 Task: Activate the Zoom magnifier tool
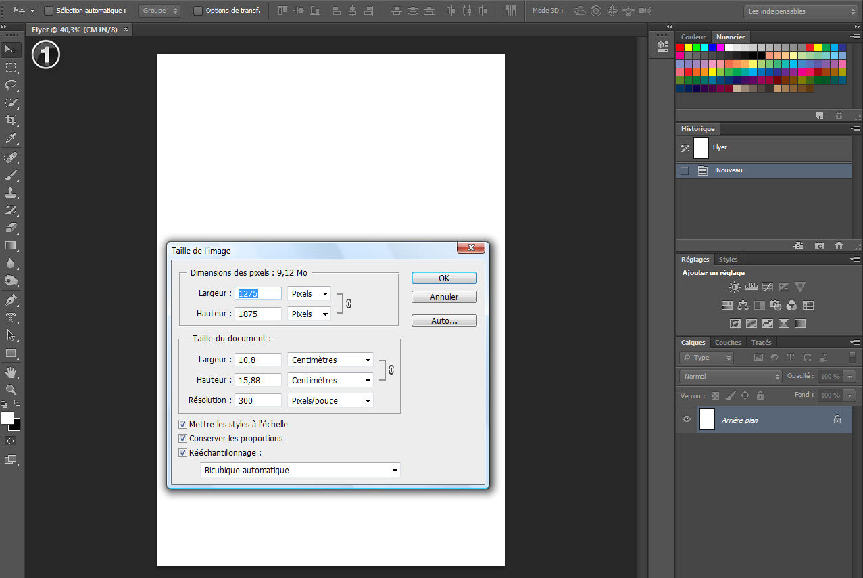pyautogui.click(x=11, y=389)
